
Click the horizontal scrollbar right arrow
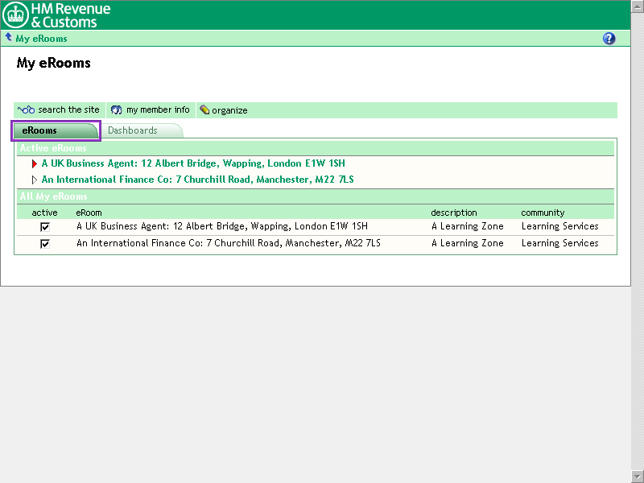tap(625, 477)
